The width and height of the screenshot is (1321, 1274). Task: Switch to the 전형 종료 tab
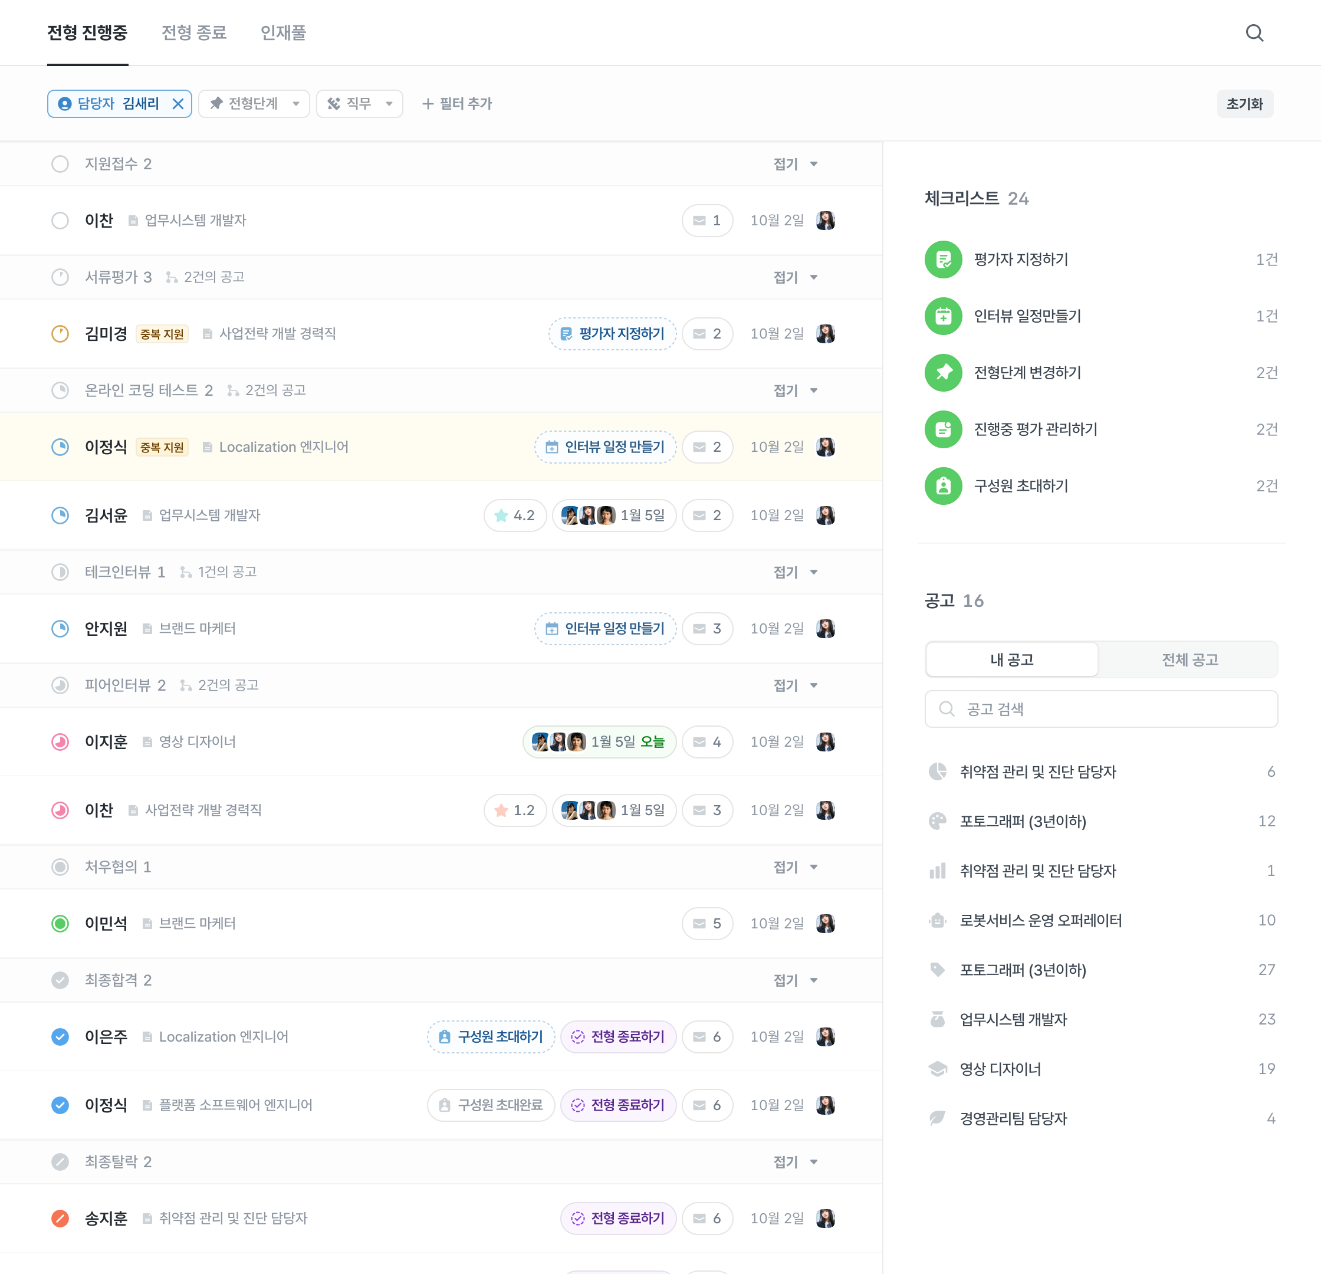194,32
